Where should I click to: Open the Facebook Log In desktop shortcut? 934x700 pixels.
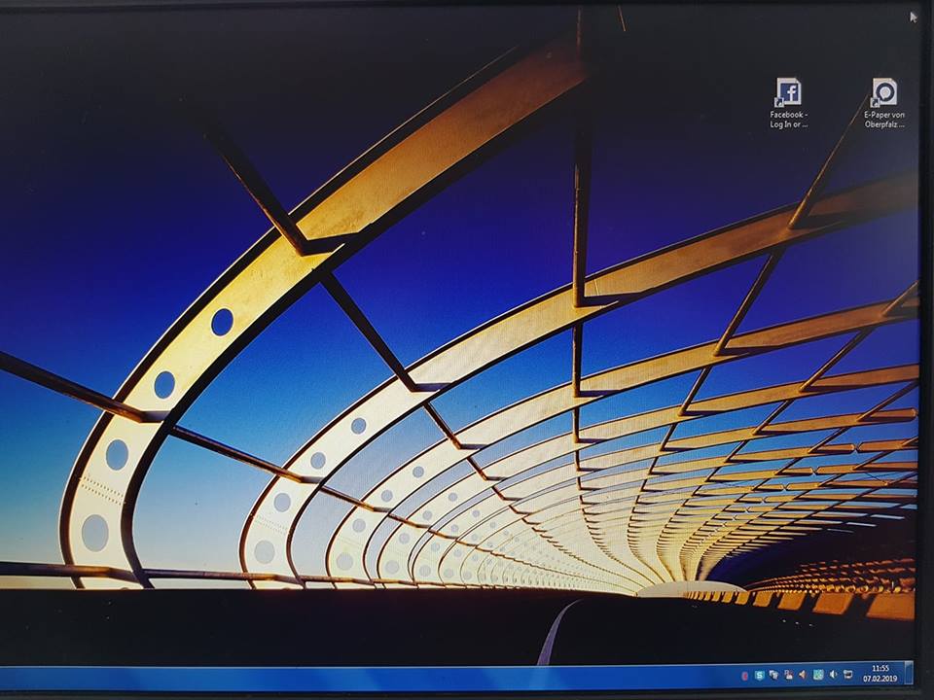[x=788, y=93]
